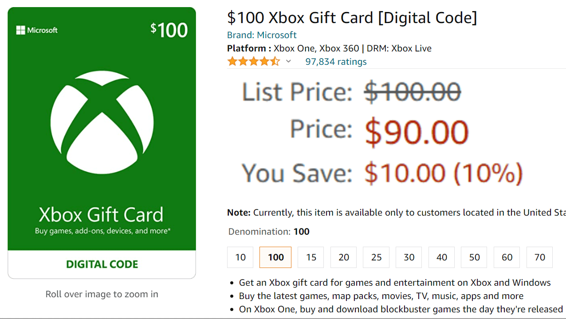
Task: Select the $10 denomination
Action: coord(240,257)
